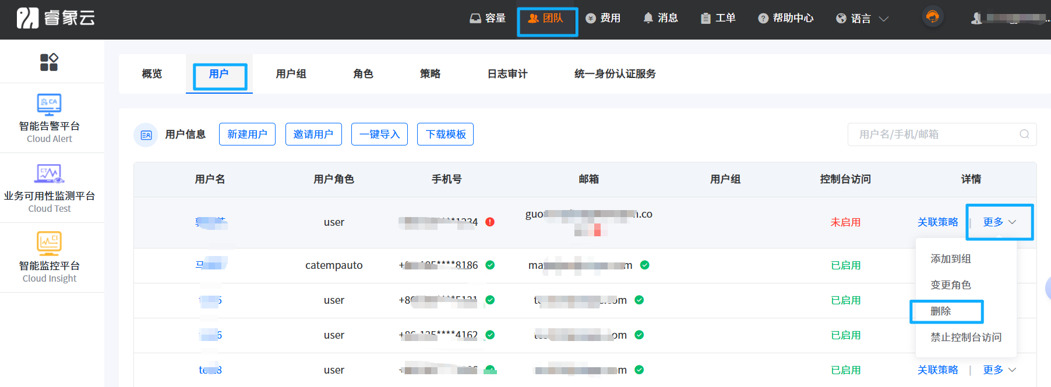Click 关联策略 link in first row
Screen dimensions: 1051x387
tap(937, 222)
